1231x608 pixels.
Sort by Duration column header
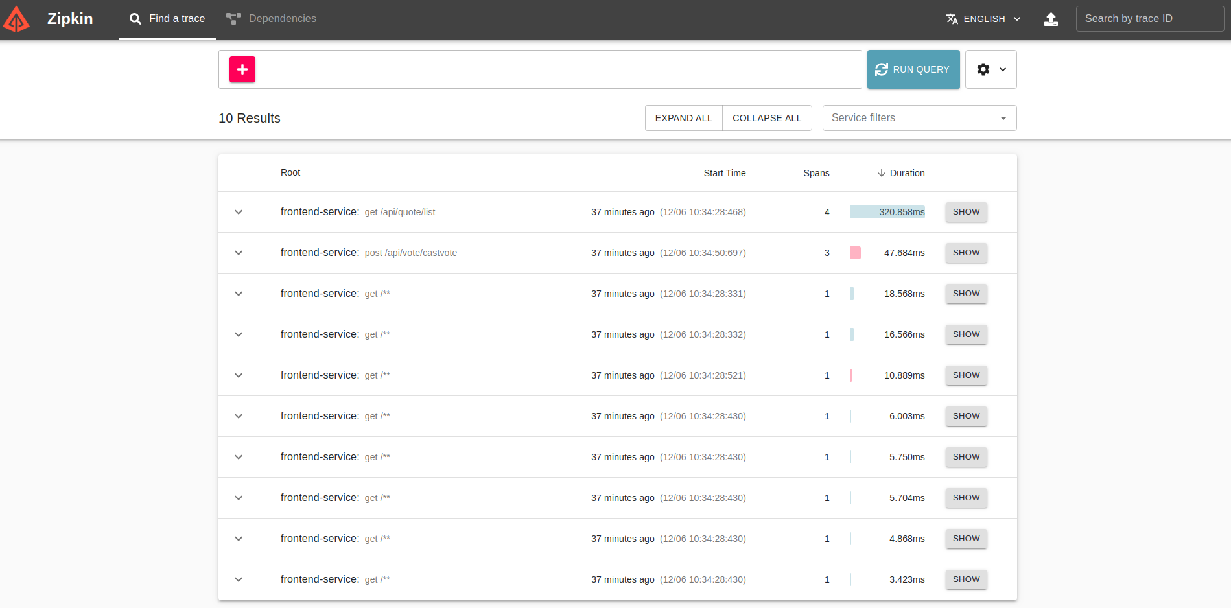pyautogui.click(x=901, y=173)
